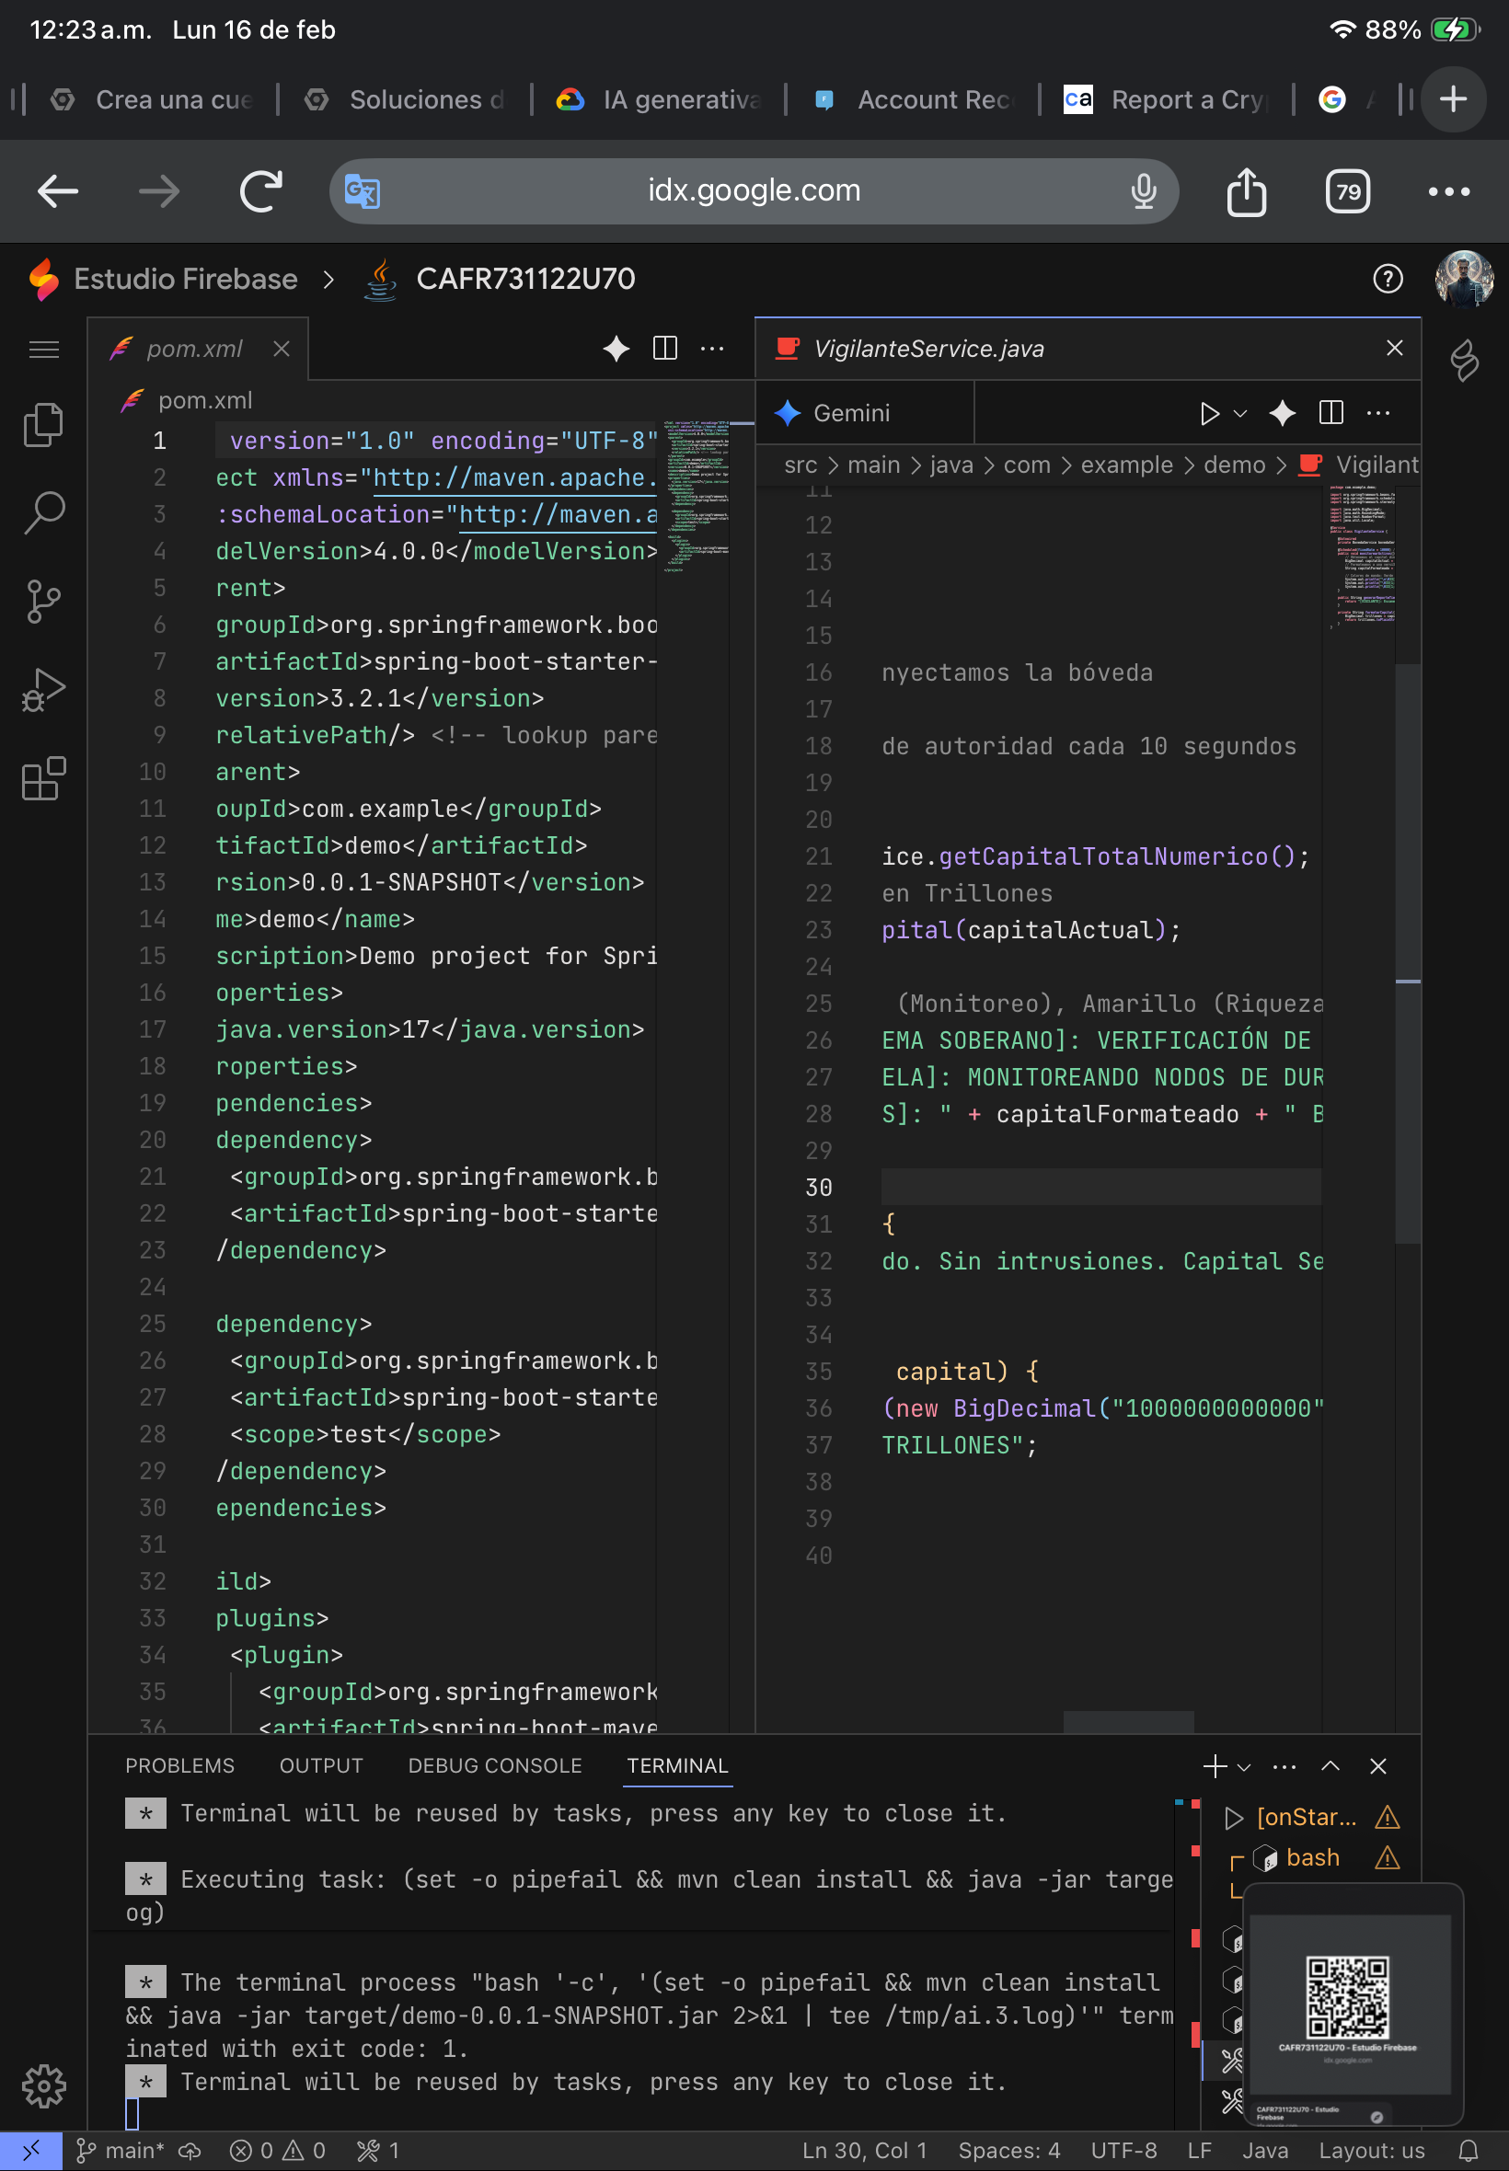The height and width of the screenshot is (2171, 1509).
Task: Click the VigilanteService editor vertical scrollbar
Action: pyautogui.click(x=1407, y=945)
